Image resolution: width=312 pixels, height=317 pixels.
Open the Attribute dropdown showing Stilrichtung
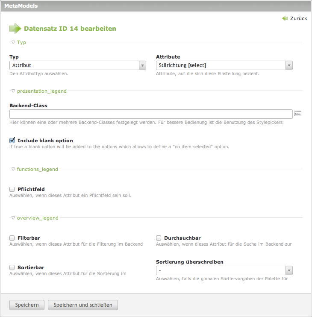[224, 65]
